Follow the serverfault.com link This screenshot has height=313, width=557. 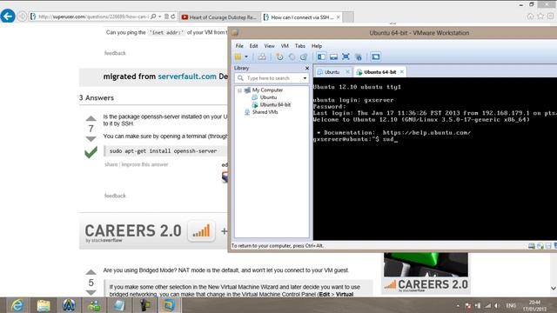187,77
